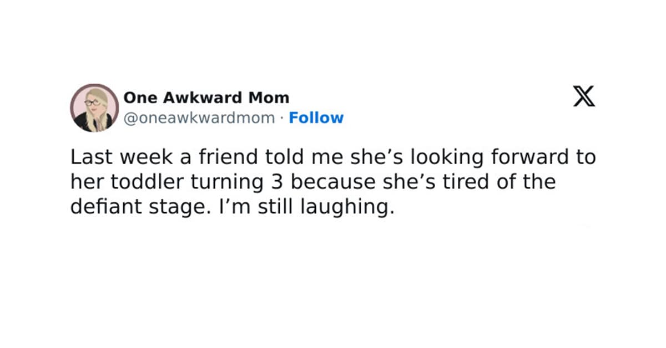Open One Awkward Mom's profile avatar
666x348 pixels.
point(94,108)
